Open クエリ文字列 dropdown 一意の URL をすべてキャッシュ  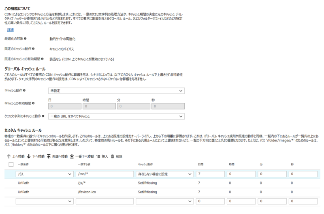(x=116, y=116)
